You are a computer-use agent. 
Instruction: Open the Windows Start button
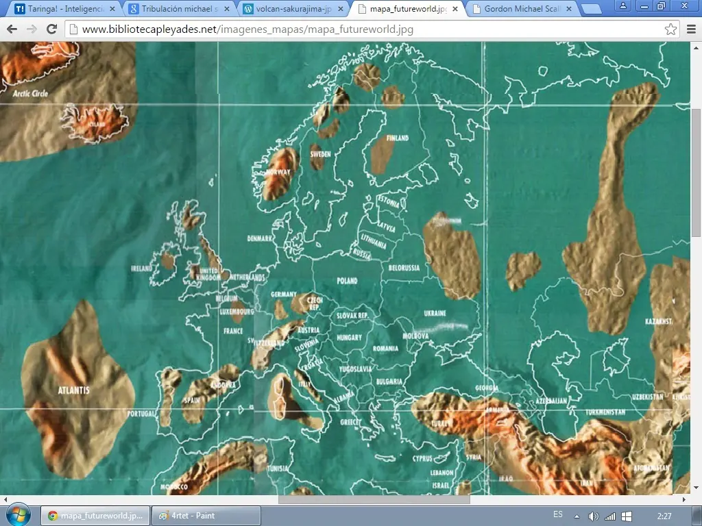pyautogui.click(x=17, y=515)
